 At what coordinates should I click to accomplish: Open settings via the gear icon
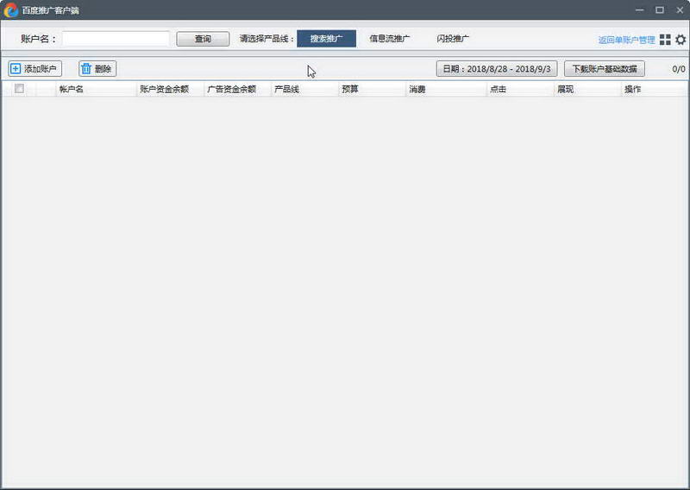coord(681,40)
